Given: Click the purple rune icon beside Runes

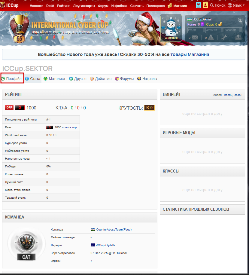Looking at the screenshot, I should (x=202, y=24).
